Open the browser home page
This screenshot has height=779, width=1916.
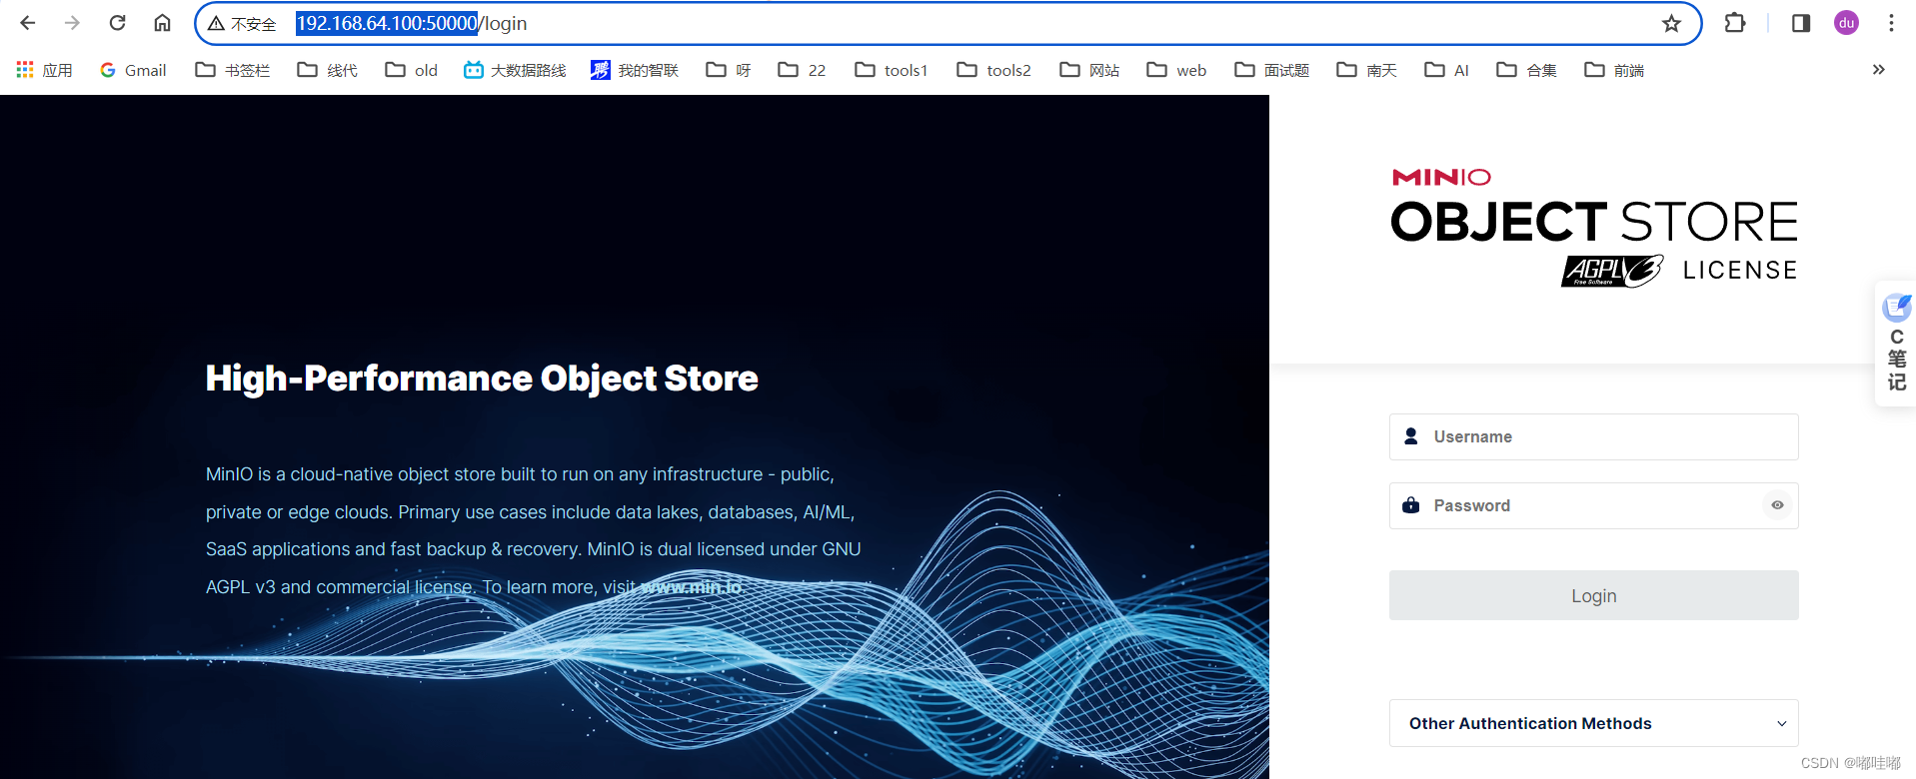[162, 23]
